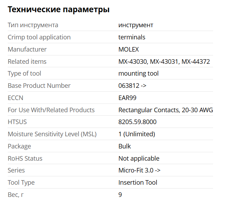234x207 pixels.
Task: Click the mounting tool value
Action: point(138,74)
